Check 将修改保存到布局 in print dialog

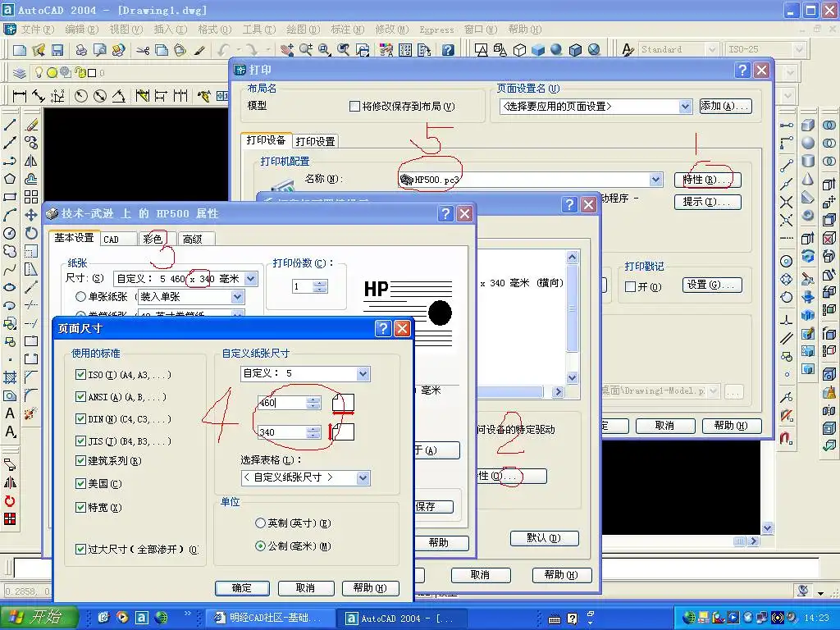pos(354,106)
